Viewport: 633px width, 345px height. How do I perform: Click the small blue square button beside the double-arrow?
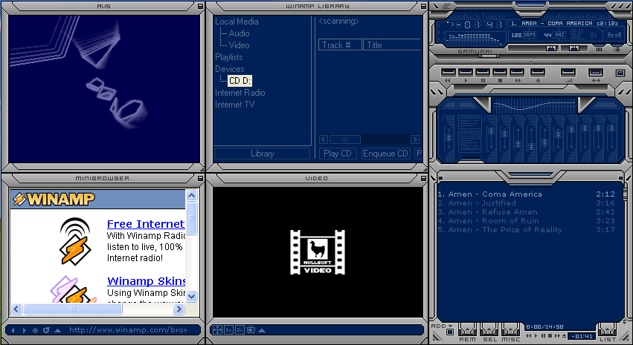(620, 73)
